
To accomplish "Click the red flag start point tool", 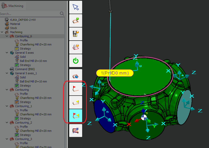I will click(76, 89).
